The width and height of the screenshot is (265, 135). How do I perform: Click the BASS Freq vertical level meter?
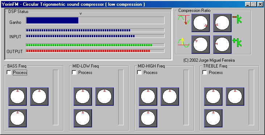[x=55, y=97]
